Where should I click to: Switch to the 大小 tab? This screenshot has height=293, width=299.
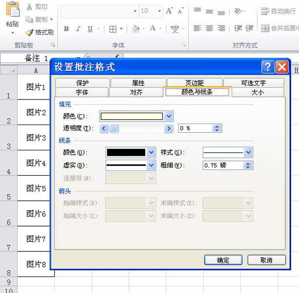tap(258, 92)
